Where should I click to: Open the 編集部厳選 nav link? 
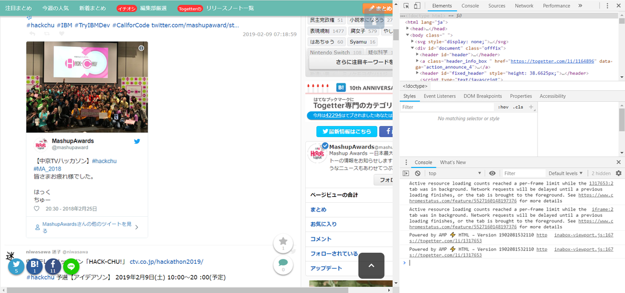(153, 8)
